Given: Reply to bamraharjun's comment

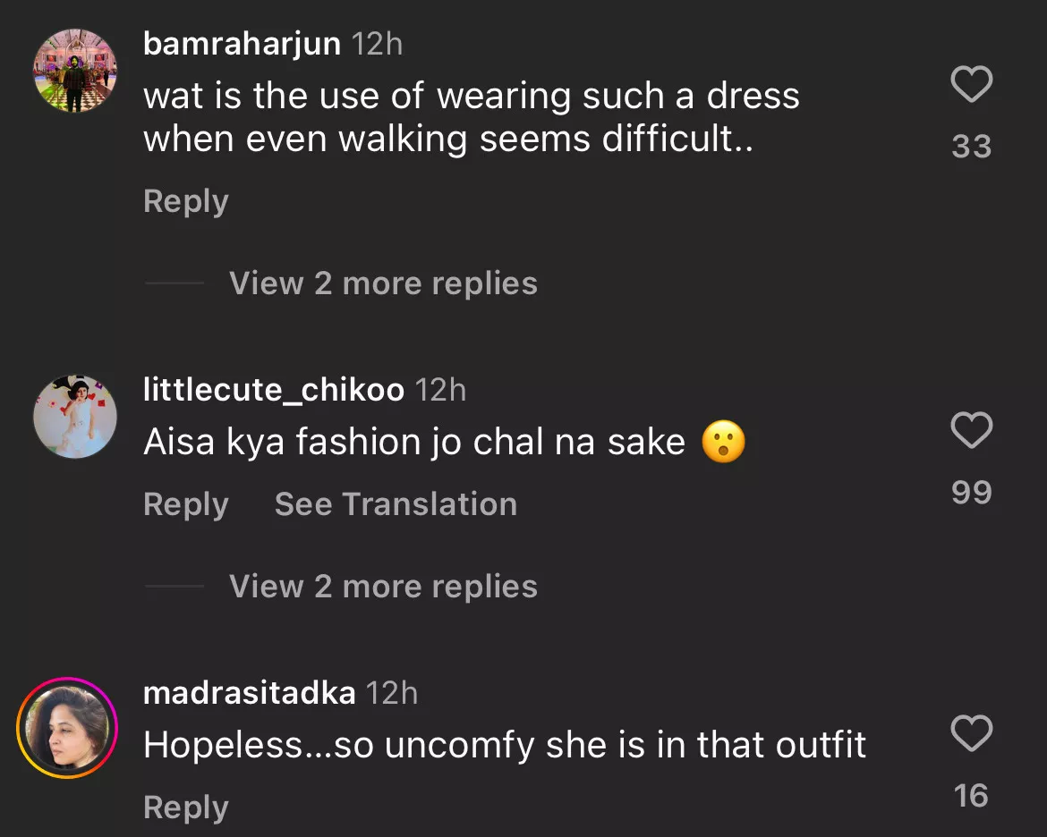Looking at the screenshot, I should (185, 201).
